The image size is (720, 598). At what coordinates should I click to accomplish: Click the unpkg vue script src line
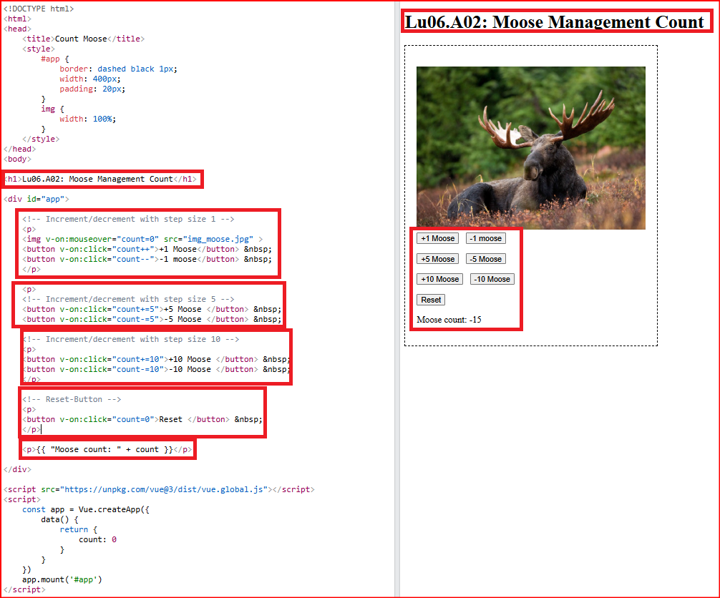coord(159,490)
